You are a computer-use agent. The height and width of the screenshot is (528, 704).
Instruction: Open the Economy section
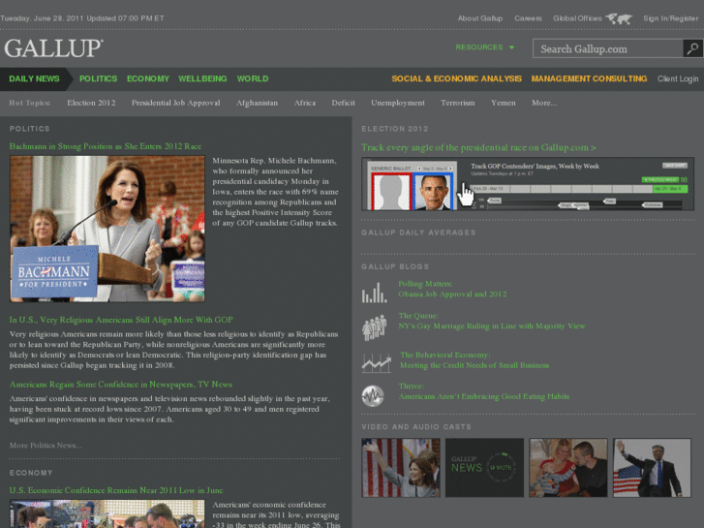[x=148, y=78]
